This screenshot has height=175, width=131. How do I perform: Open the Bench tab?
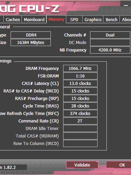112,19
